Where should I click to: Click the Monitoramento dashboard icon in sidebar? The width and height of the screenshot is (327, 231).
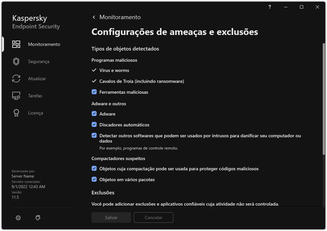pyautogui.click(x=16, y=44)
